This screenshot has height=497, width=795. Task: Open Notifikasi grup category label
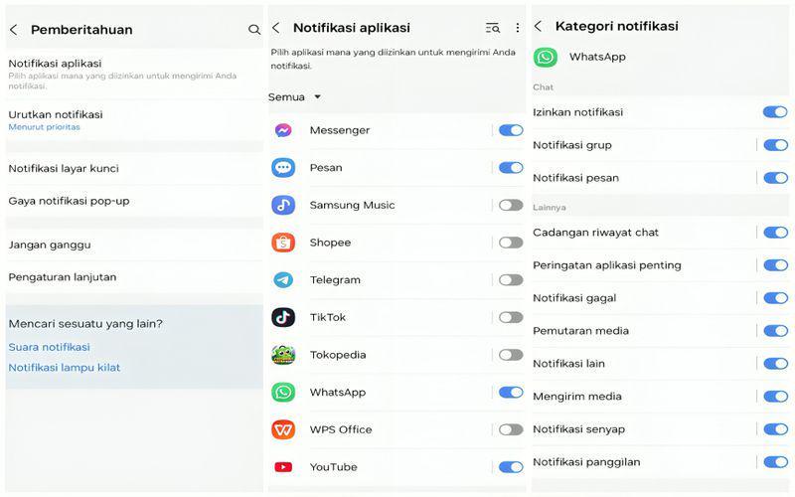572,145
